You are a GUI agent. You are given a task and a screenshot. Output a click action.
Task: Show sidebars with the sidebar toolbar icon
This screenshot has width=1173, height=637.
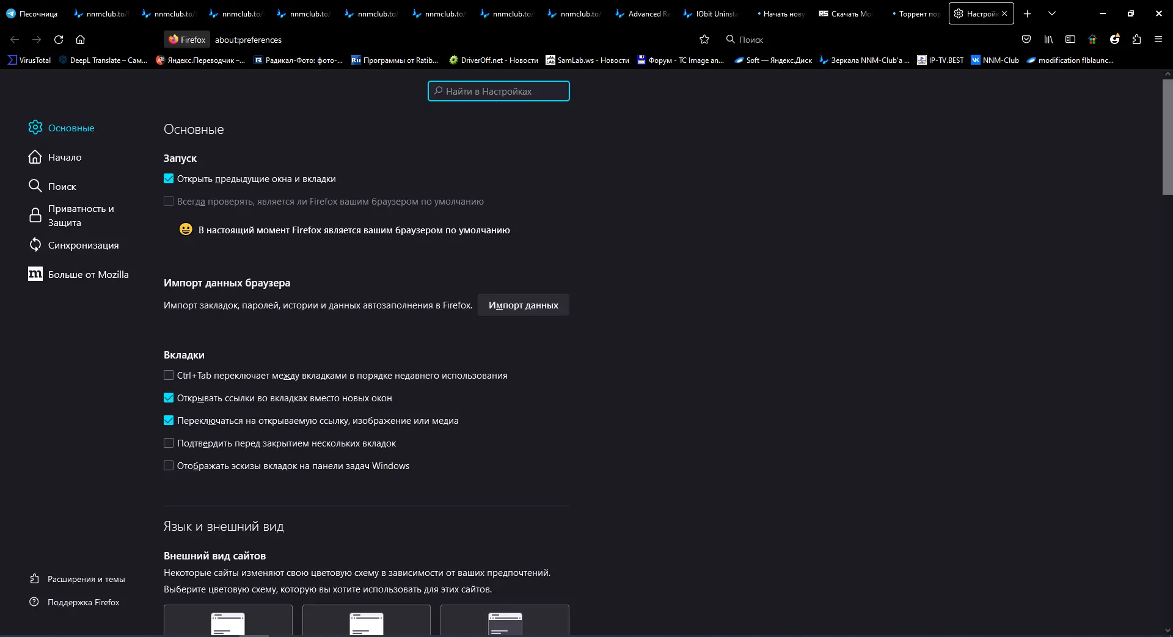point(1070,40)
